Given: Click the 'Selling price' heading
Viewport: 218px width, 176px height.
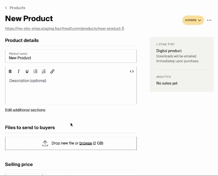Looking at the screenshot, I should pyautogui.click(x=19, y=165).
